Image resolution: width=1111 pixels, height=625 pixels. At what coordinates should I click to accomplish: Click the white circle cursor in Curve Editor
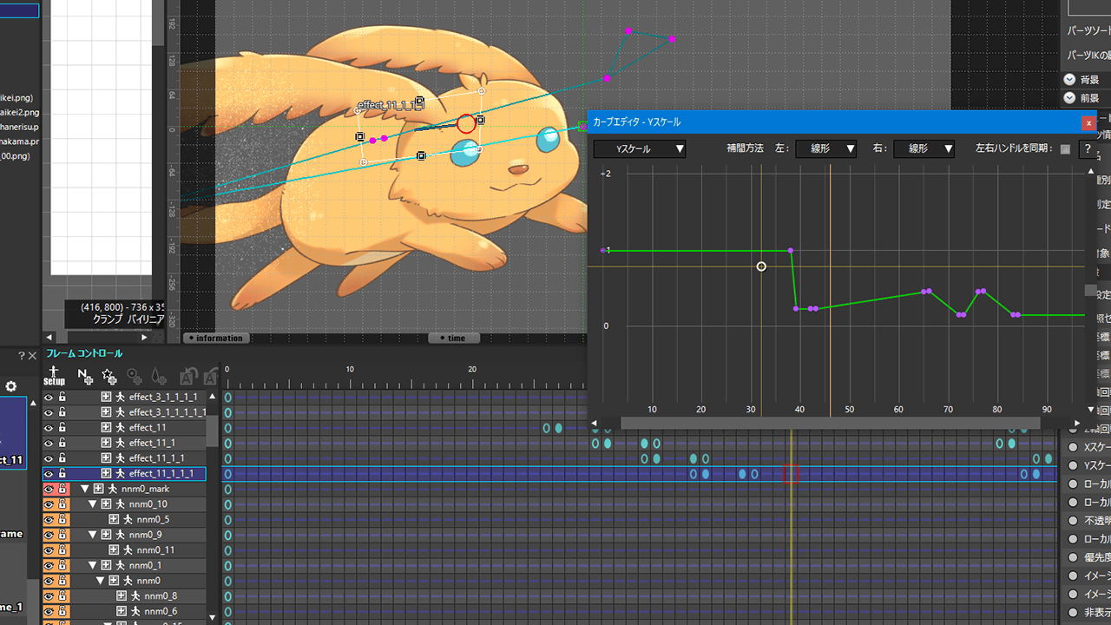point(761,266)
